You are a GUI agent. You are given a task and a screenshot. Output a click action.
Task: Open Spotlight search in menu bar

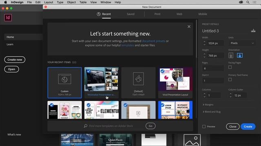click(248, 2)
